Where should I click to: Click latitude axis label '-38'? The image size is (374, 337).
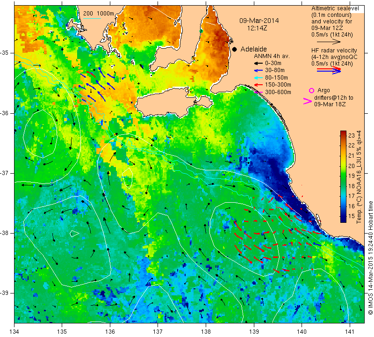pos(5,233)
